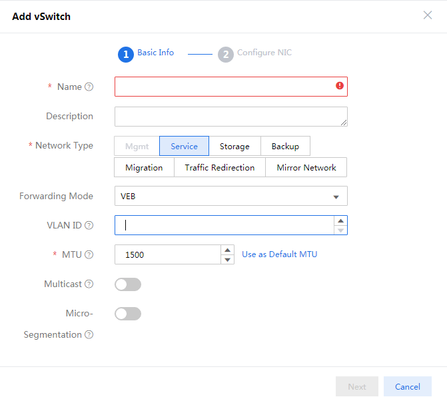Click the MTU help question mark icon
Screen dimensions: 447x401
tap(89, 254)
